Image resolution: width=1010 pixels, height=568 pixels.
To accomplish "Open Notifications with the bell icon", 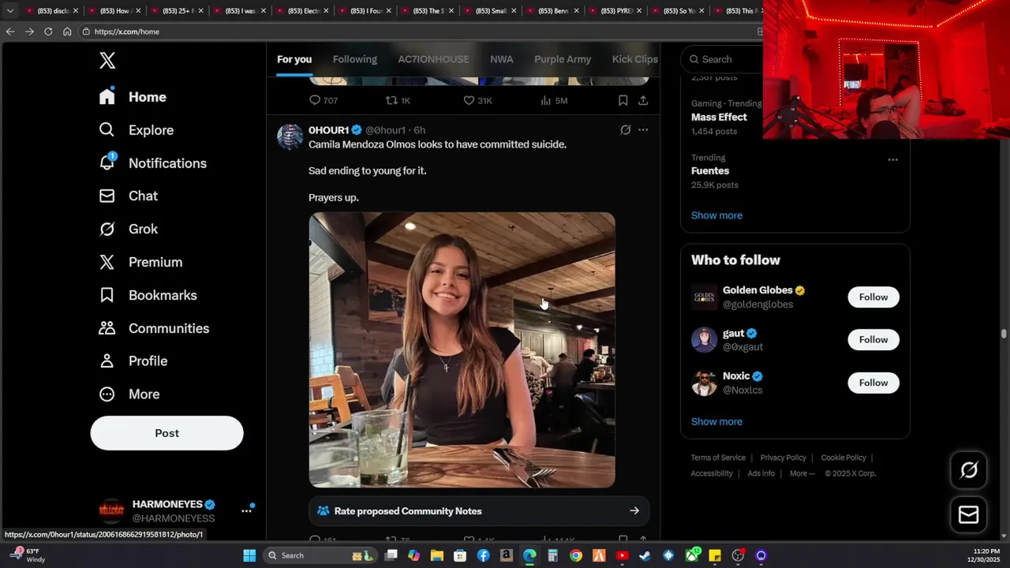I will pos(152,163).
